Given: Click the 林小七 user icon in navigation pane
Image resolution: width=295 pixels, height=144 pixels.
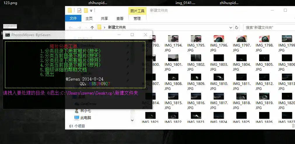Looking at the screenshot, I should [x=76, y=111].
